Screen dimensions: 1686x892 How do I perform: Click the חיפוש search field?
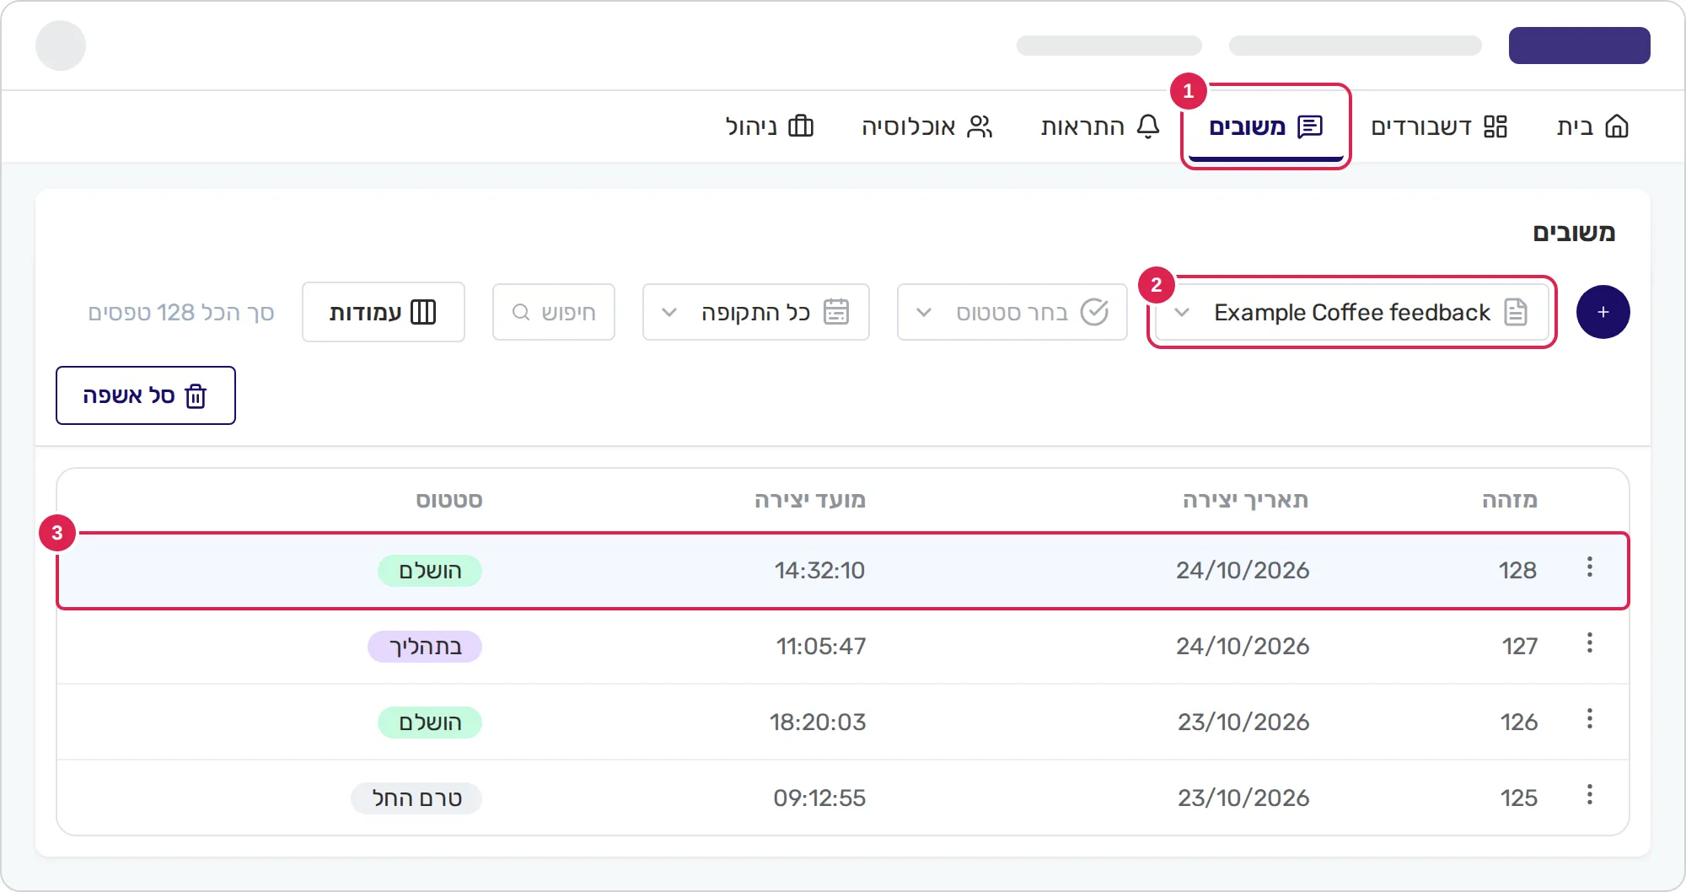pos(554,312)
